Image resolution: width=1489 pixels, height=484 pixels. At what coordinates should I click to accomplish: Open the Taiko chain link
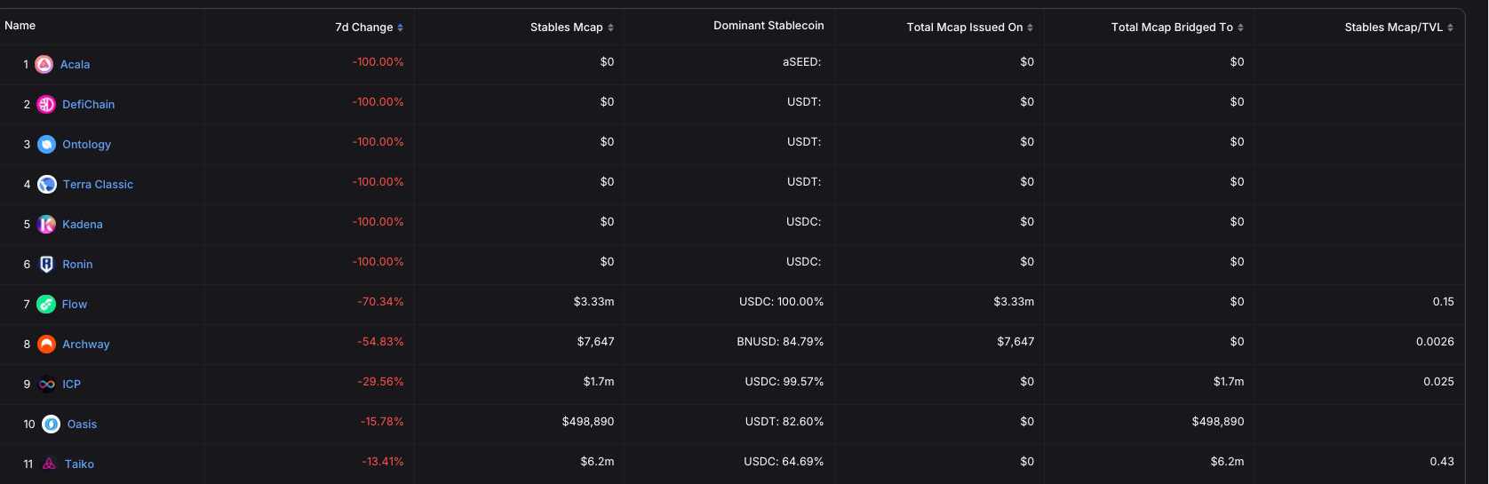click(79, 464)
